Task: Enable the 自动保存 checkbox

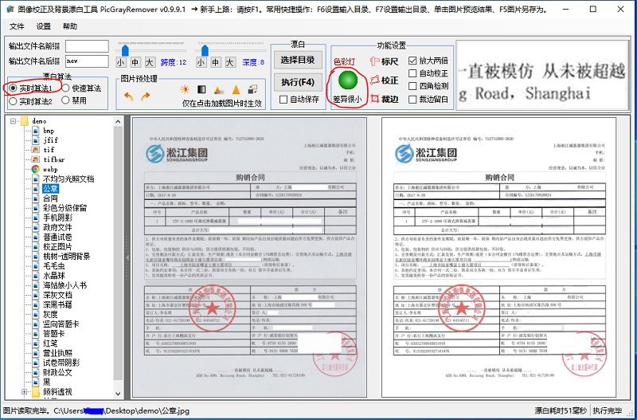Action: click(x=284, y=100)
